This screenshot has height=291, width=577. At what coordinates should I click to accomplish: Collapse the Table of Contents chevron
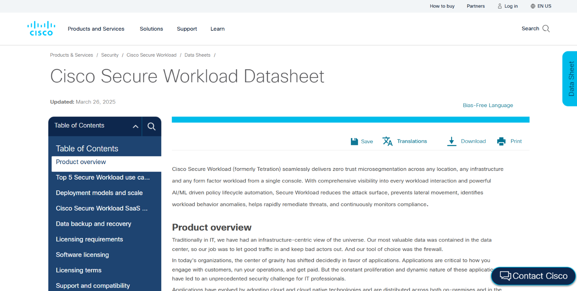[x=136, y=126]
